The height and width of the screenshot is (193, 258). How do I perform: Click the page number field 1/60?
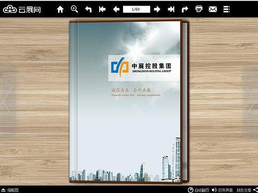pos(136,9)
